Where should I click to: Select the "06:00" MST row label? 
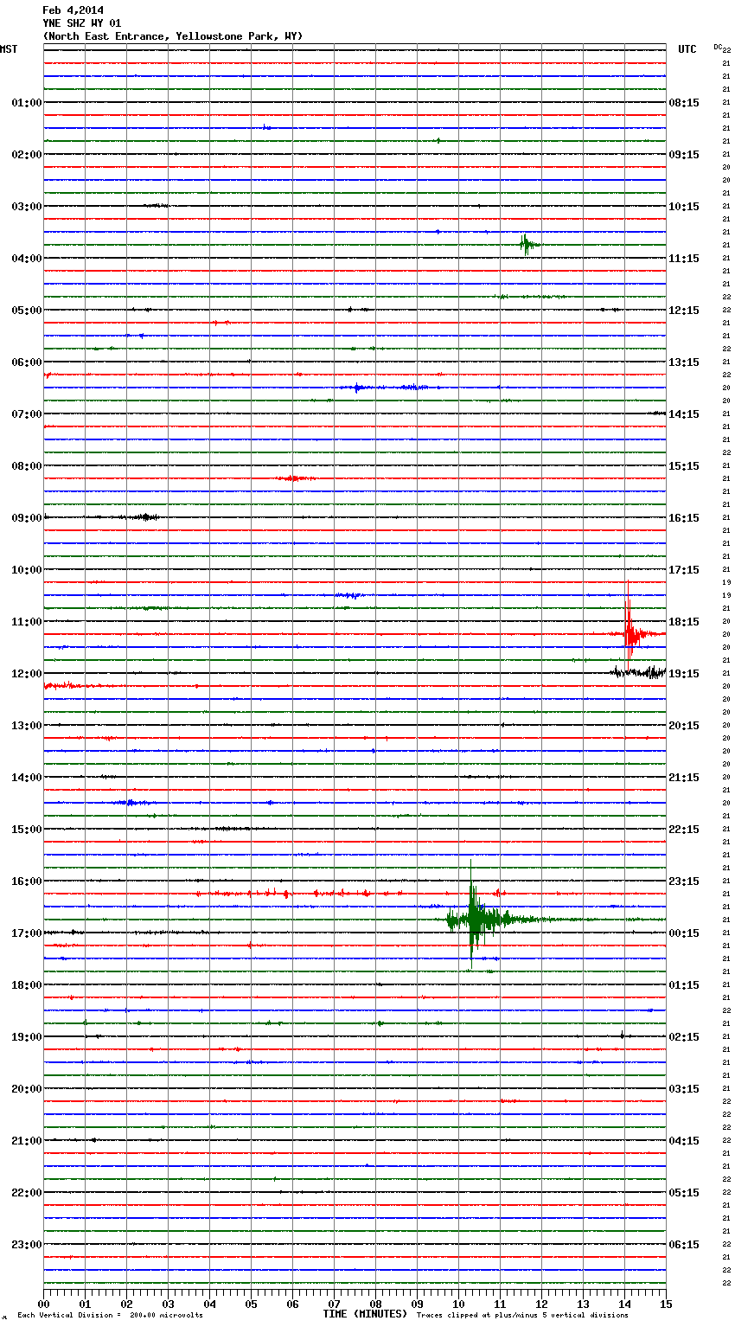[x=27, y=362]
